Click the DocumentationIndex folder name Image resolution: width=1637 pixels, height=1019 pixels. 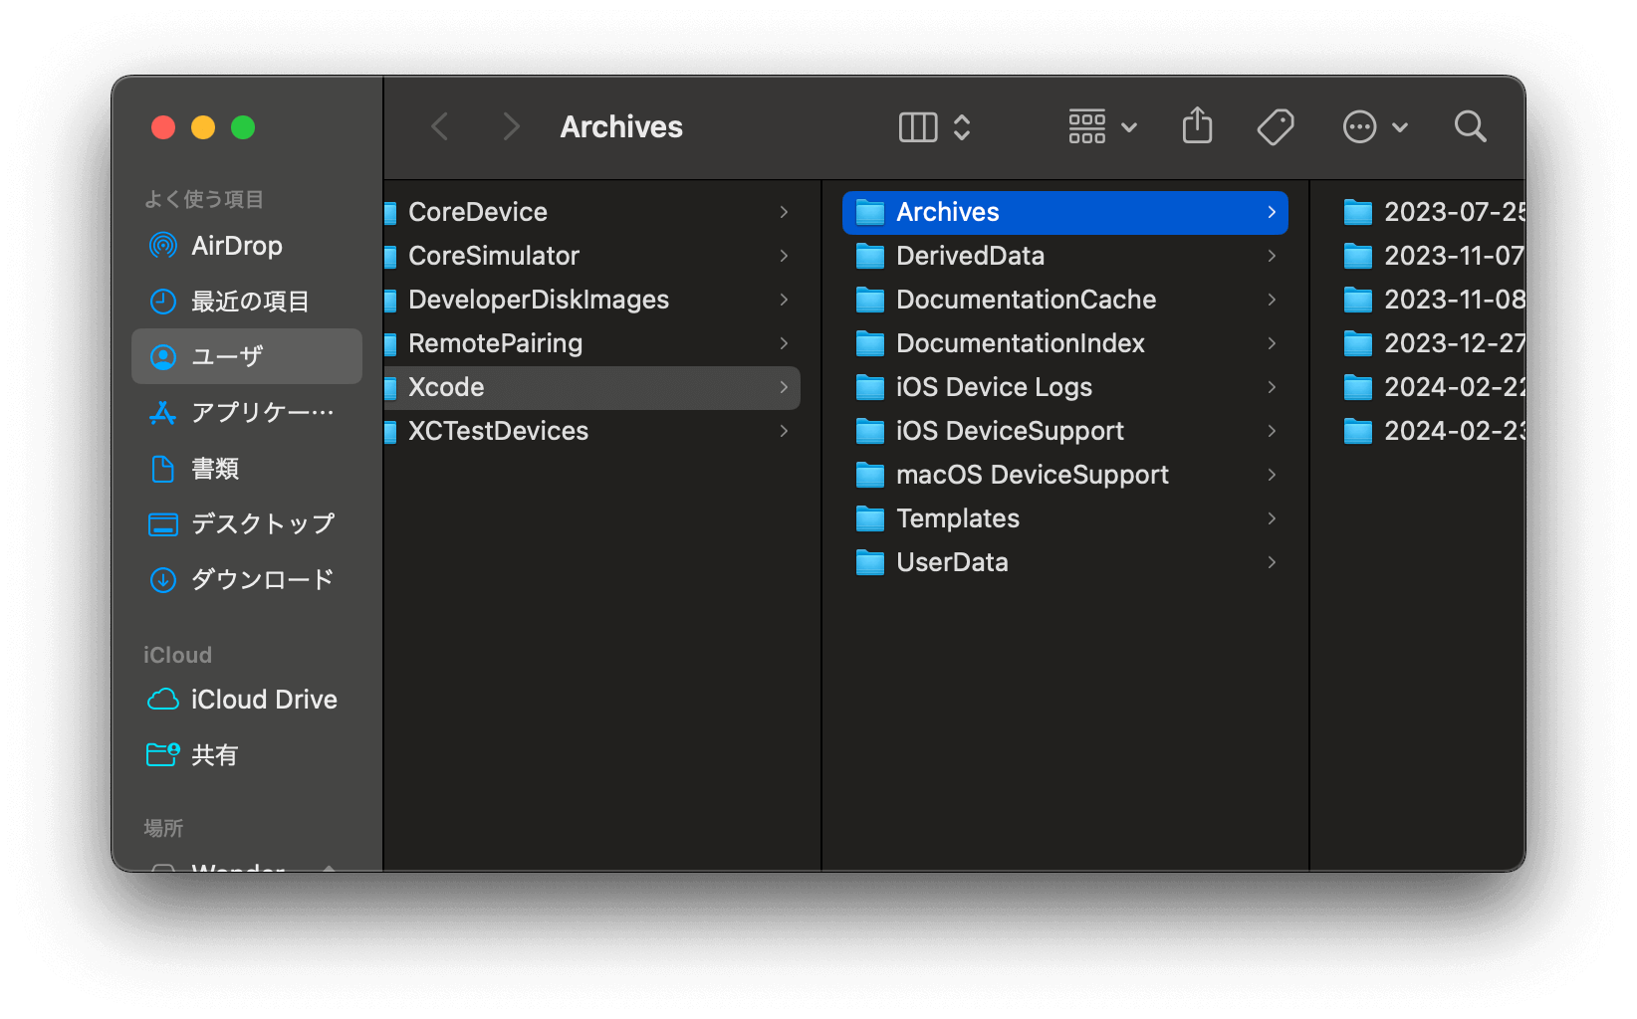coord(1021,343)
